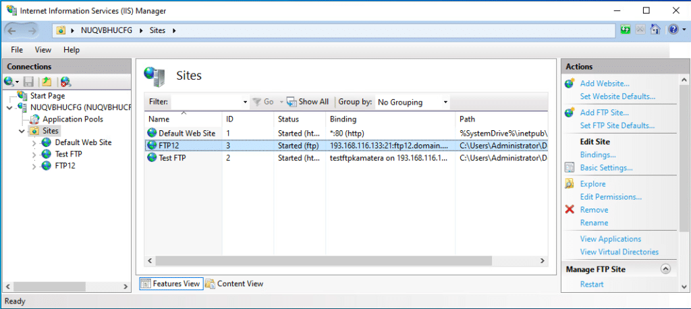This screenshot has height=309, width=691.
Task: Click Sites in the breadcrumb address bar
Action: 157,30
